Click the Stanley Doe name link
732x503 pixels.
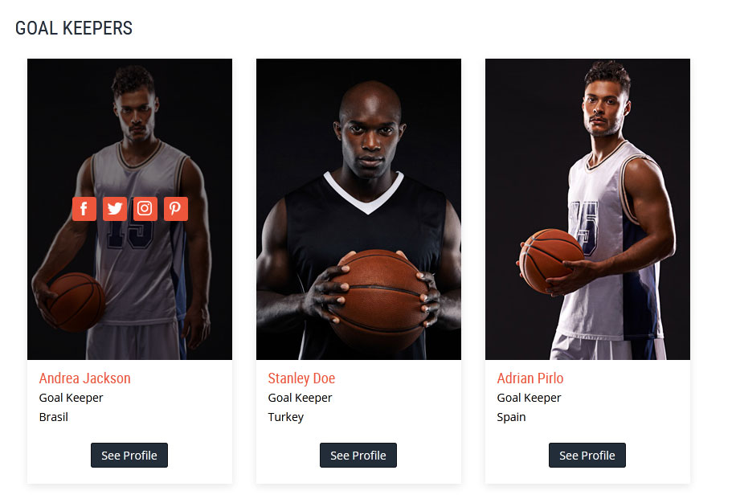301,378
